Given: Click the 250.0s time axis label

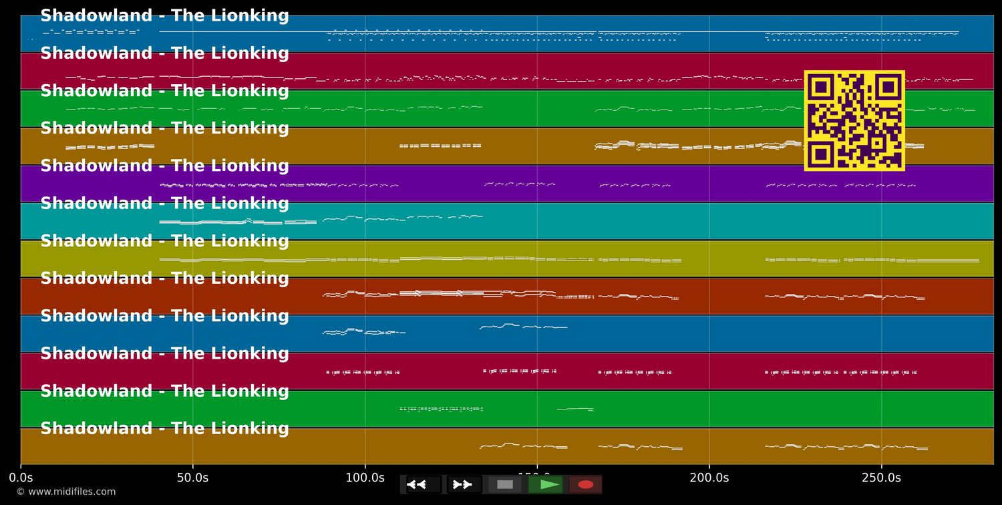Looking at the screenshot, I should [x=881, y=478].
